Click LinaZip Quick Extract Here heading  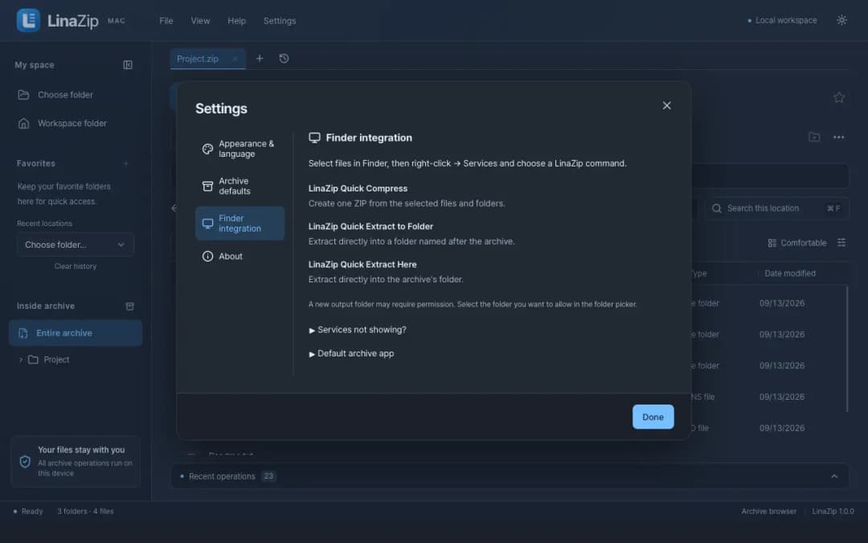[362, 265]
